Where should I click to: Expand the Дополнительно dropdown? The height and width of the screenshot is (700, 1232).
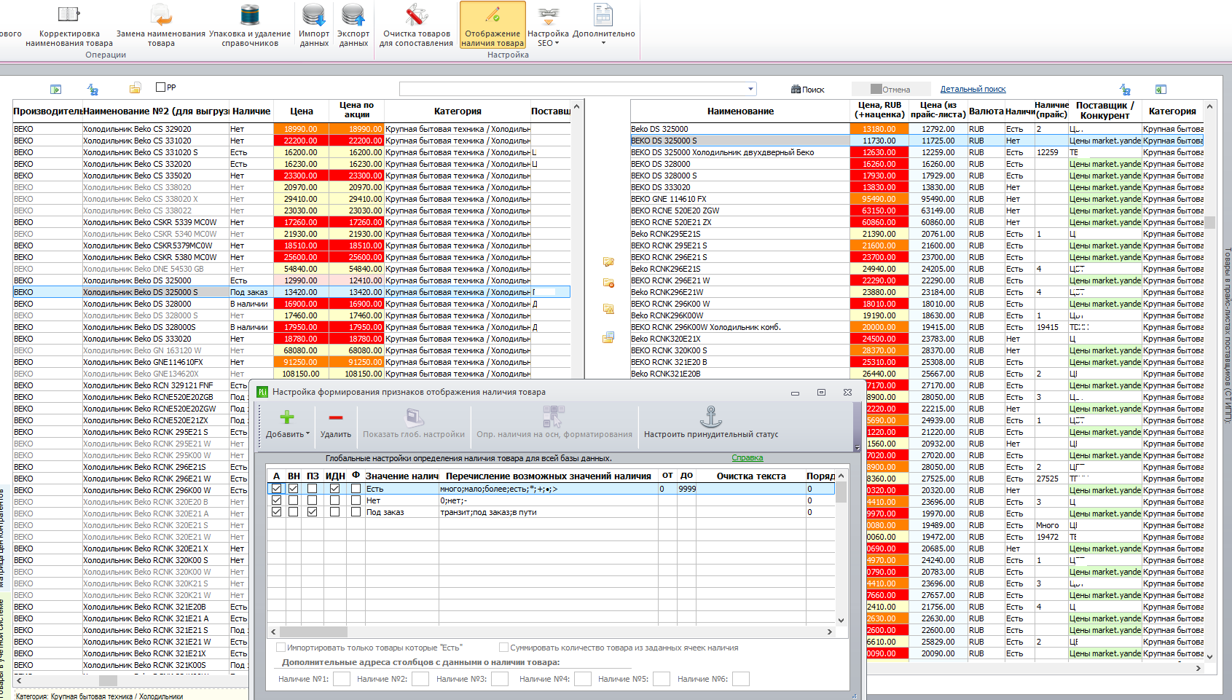[603, 25]
